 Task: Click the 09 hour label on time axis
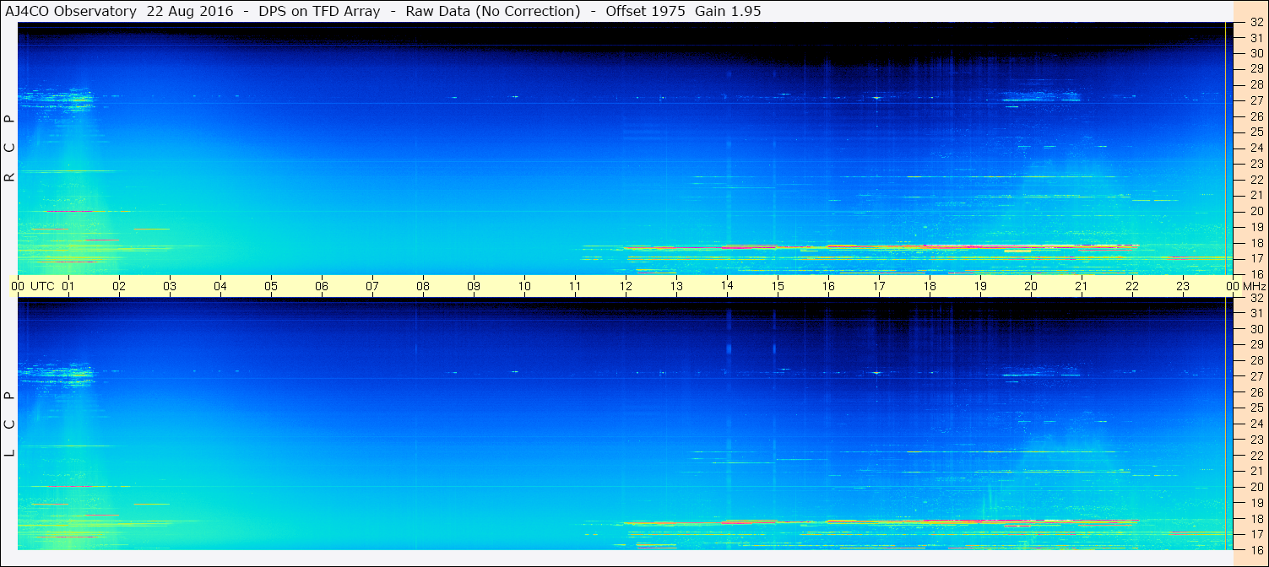click(x=474, y=286)
